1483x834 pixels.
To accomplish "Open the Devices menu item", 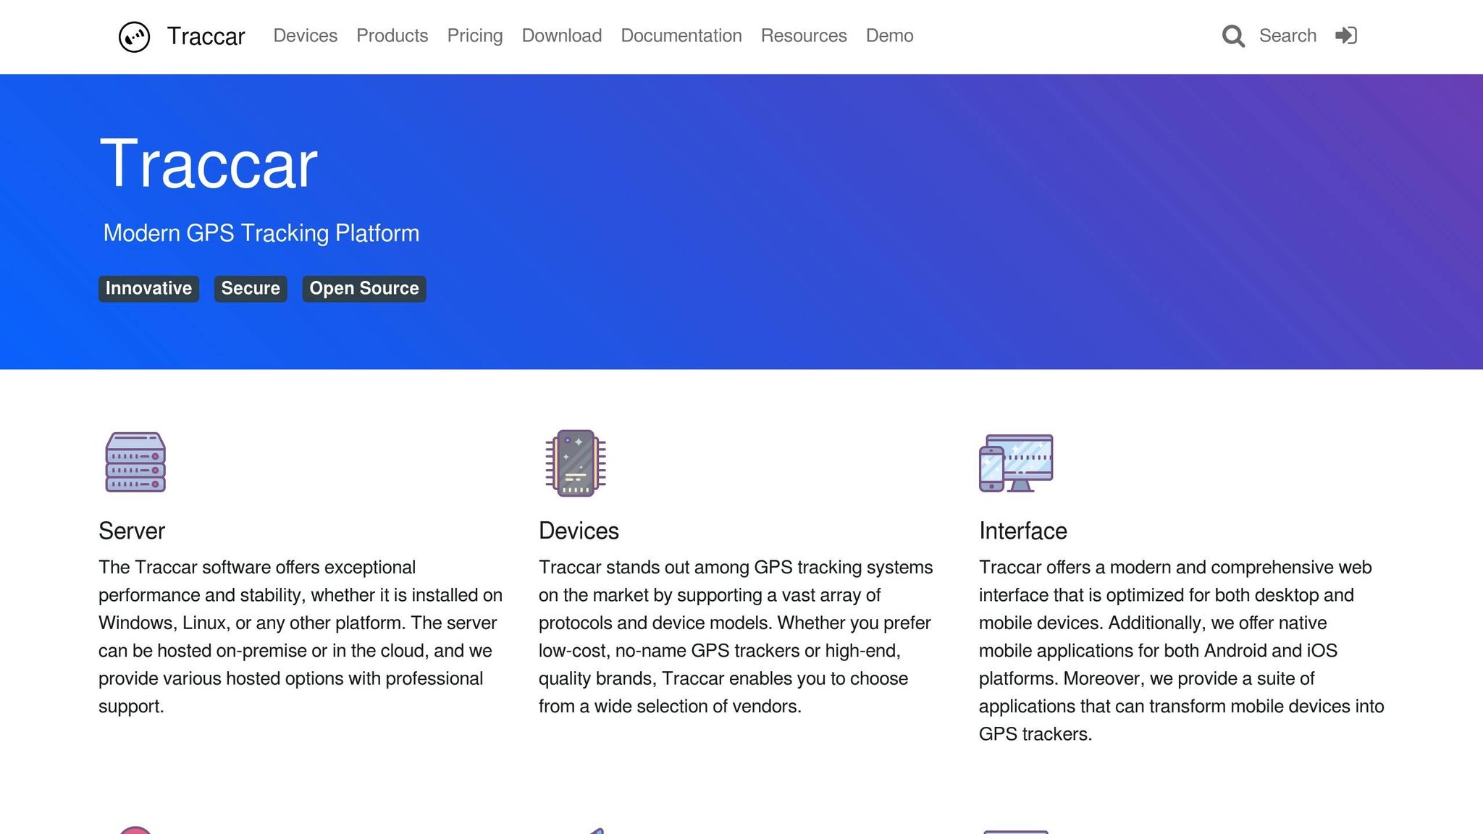I will click(305, 35).
